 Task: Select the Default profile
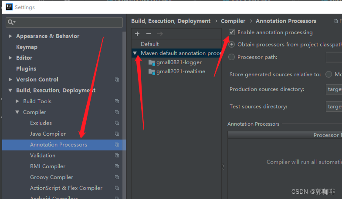[149, 44]
